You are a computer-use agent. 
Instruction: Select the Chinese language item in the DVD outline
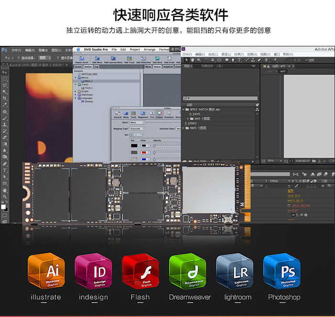[x=87, y=101]
